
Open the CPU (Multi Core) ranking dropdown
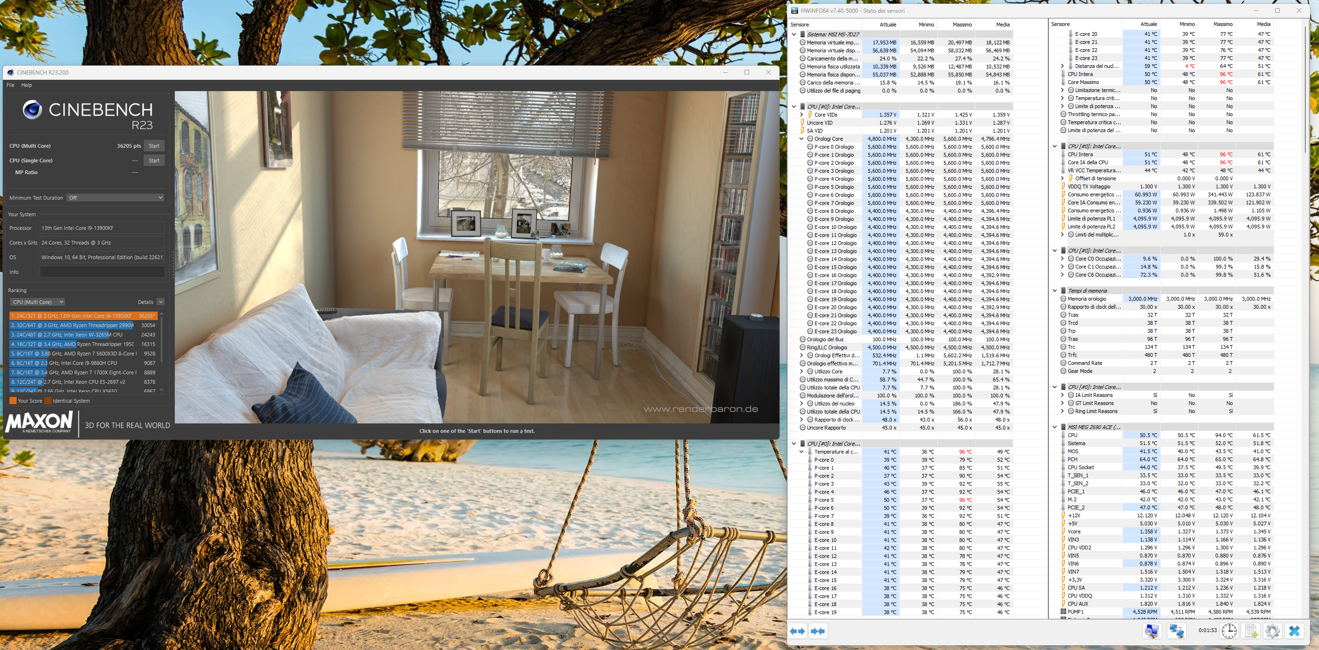coord(37,302)
